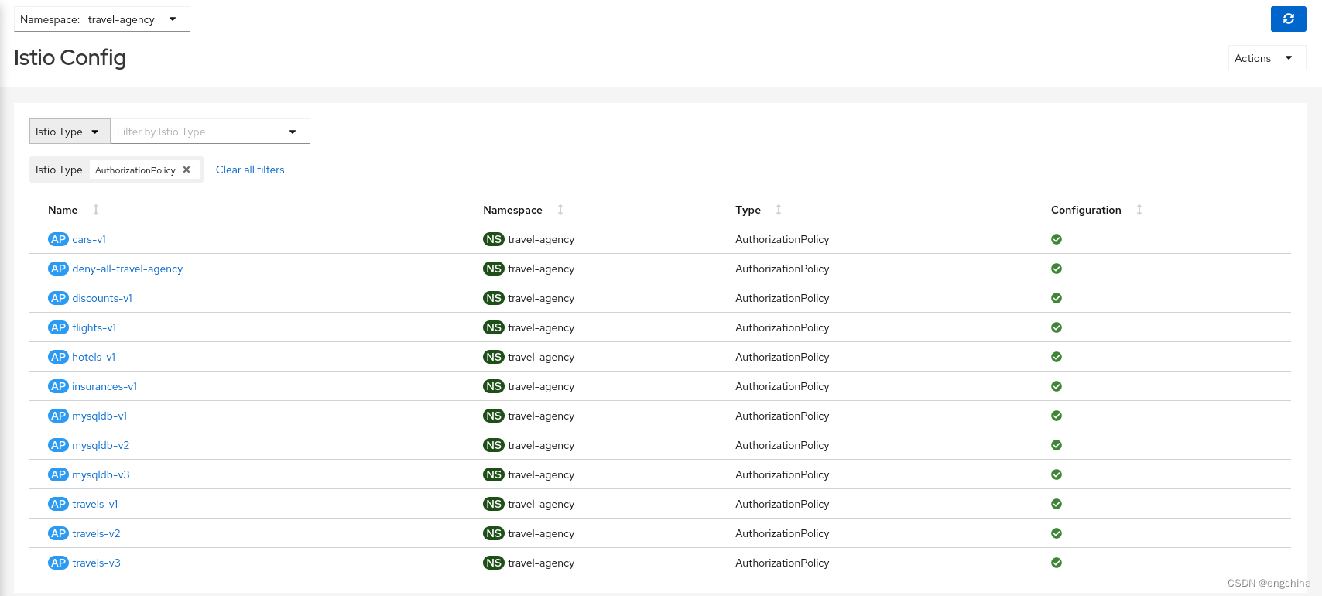This screenshot has height=596, width=1322.
Task: Click the NS badge in flights-v1 row
Action: [x=494, y=327]
